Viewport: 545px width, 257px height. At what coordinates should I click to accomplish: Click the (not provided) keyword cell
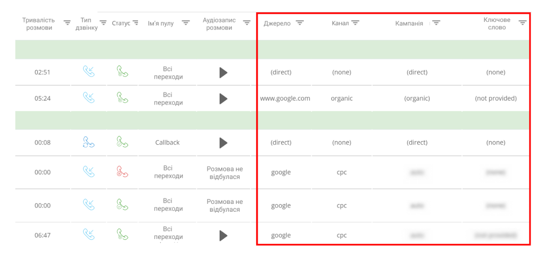[496, 98]
